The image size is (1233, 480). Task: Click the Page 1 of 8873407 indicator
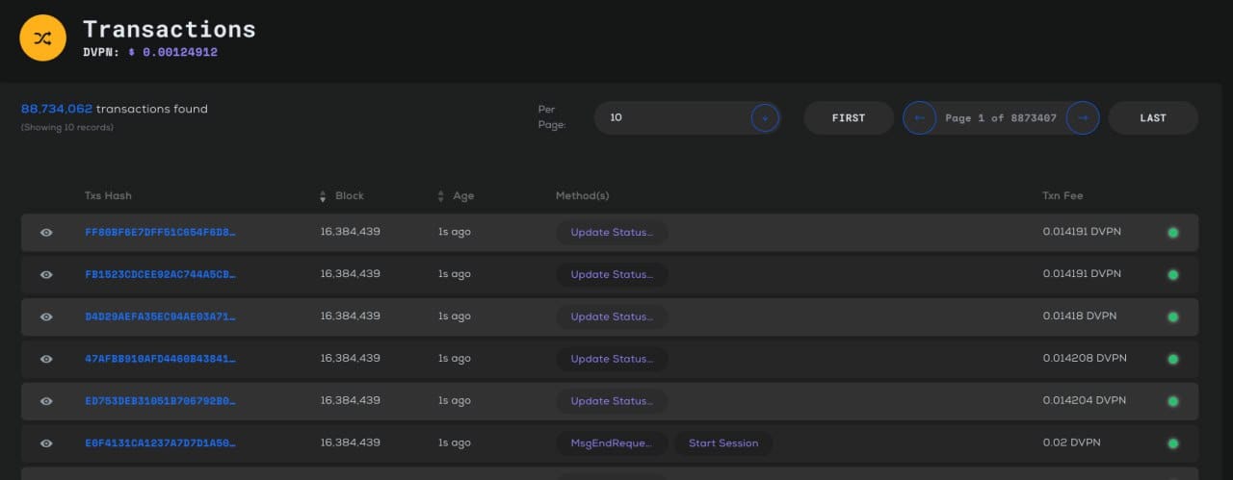tap(1001, 118)
